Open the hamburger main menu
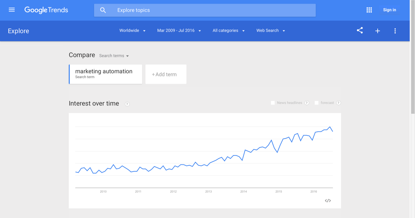Screen dimensions: 415x218 (x=12, y=10)
